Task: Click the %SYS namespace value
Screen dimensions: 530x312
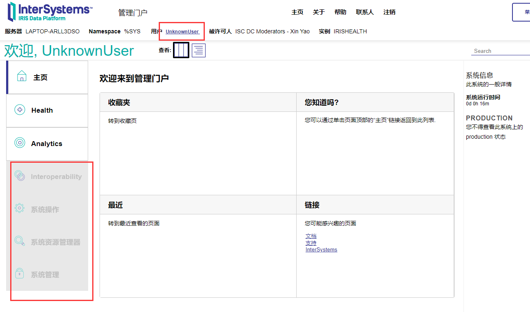Action: (132, 31)
